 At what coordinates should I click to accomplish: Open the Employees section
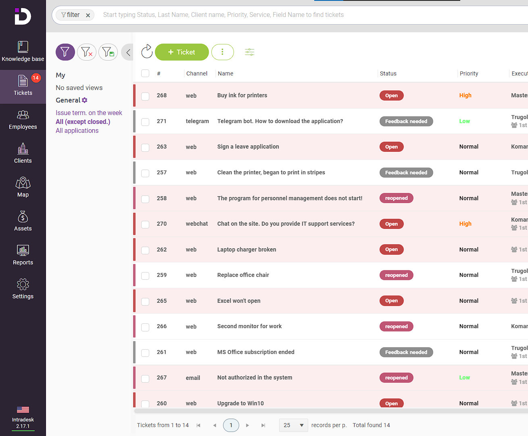(x=23, y=119)
